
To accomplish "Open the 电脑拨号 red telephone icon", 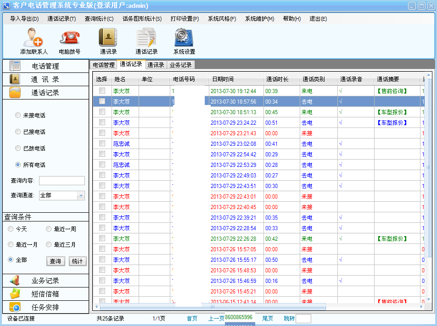I will (x=70, y=37).
